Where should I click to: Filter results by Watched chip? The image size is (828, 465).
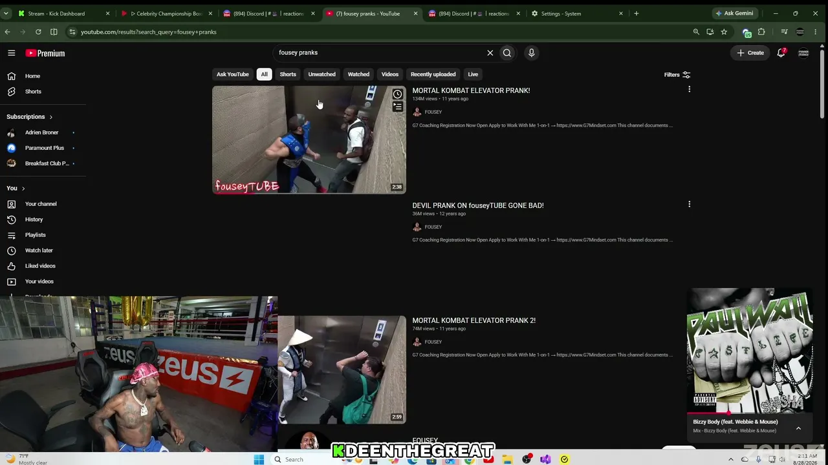click(358, 74)
